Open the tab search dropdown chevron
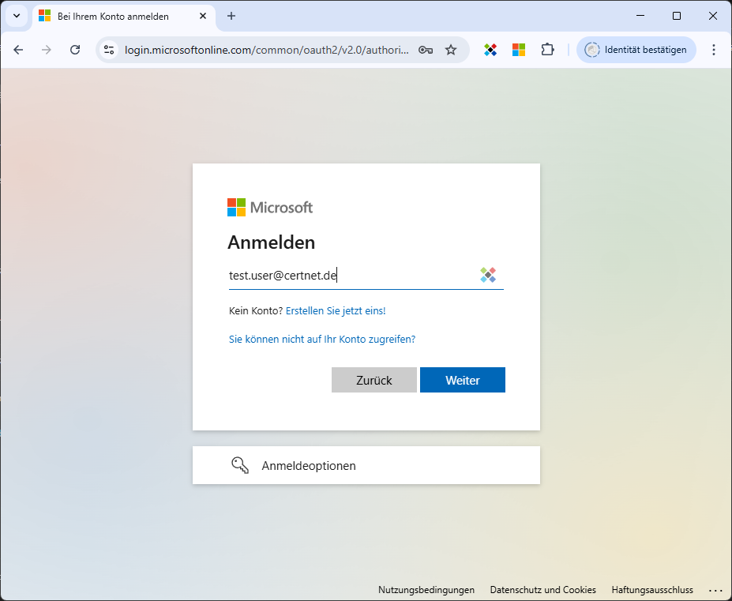The image size is (732, 601). (x=17, y=16)
